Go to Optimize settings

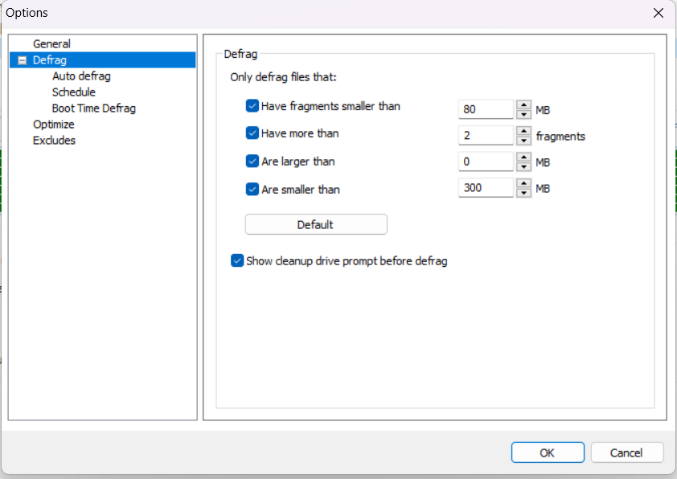click(x=53, y=125)
